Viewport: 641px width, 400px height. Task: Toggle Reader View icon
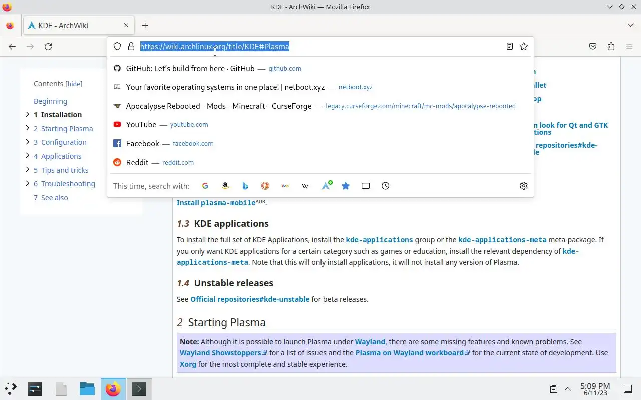[x=509, y=46]
